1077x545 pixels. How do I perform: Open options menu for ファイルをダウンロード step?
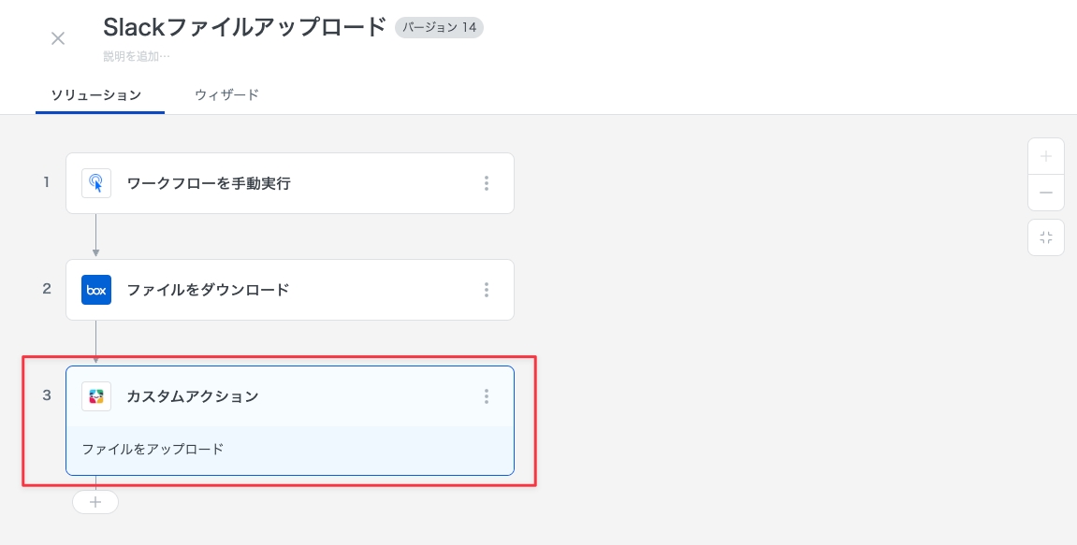(x=487, y=290)
